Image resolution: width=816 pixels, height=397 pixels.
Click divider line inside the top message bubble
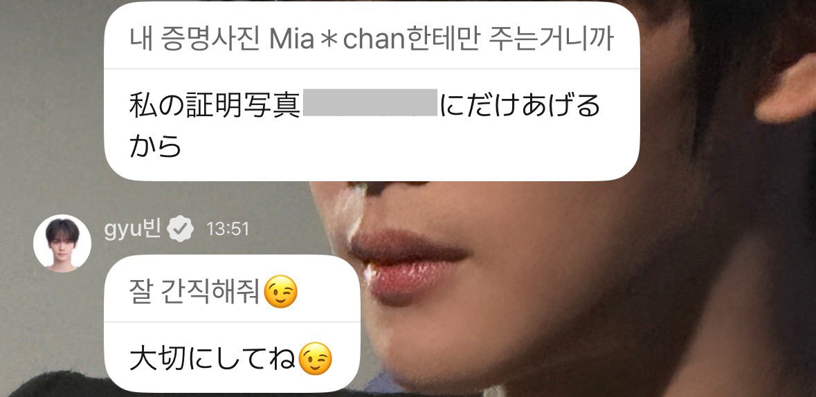(x=372, y=68)
